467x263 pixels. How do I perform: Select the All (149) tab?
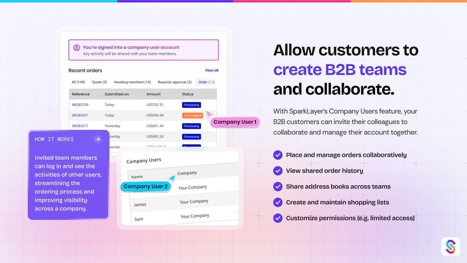(78, 82)
